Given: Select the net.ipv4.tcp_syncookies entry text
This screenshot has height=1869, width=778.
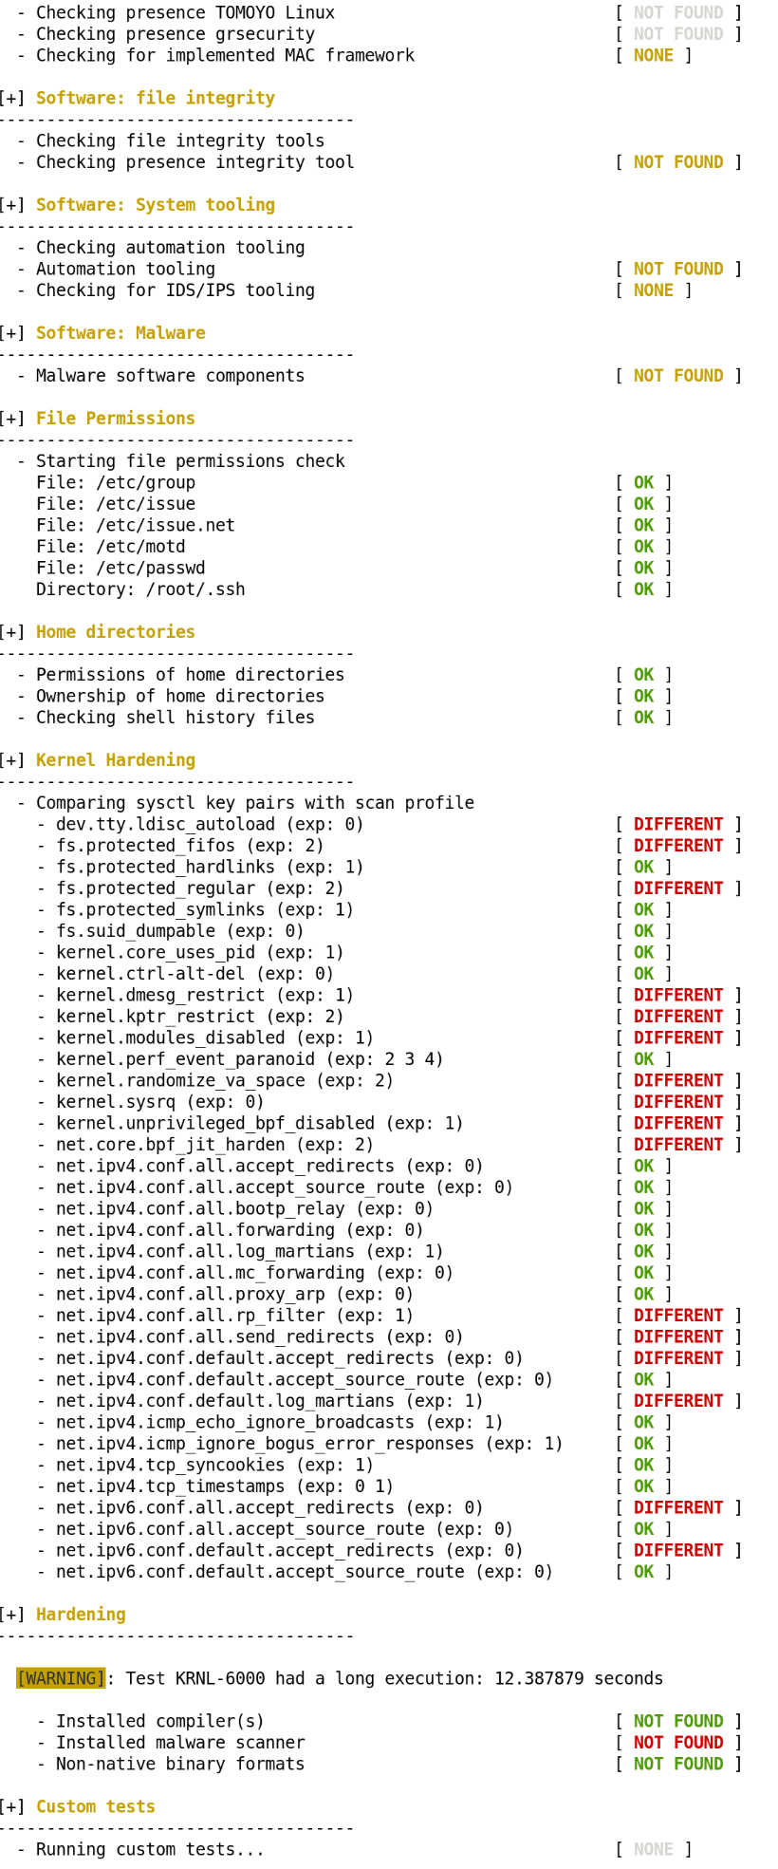Looking at the screenshot, I should pos(214,1465).
